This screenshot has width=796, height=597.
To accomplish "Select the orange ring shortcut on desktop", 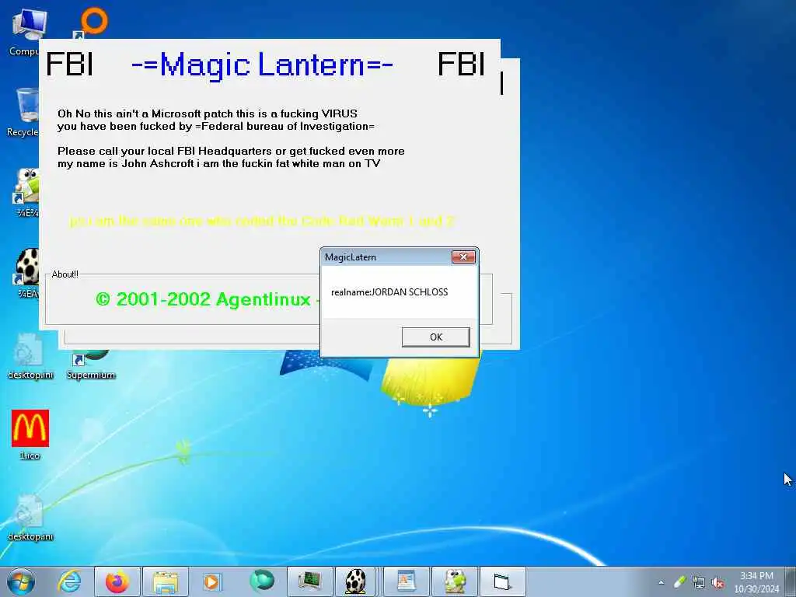I will (90, 23).
